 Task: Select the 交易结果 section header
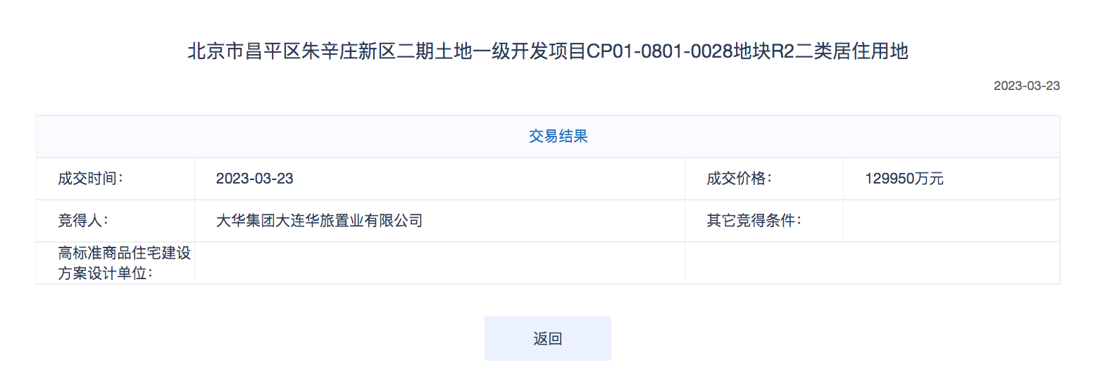click(548, 136)
